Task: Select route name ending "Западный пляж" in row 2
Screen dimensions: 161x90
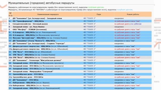Action: [x=37, y=18]
